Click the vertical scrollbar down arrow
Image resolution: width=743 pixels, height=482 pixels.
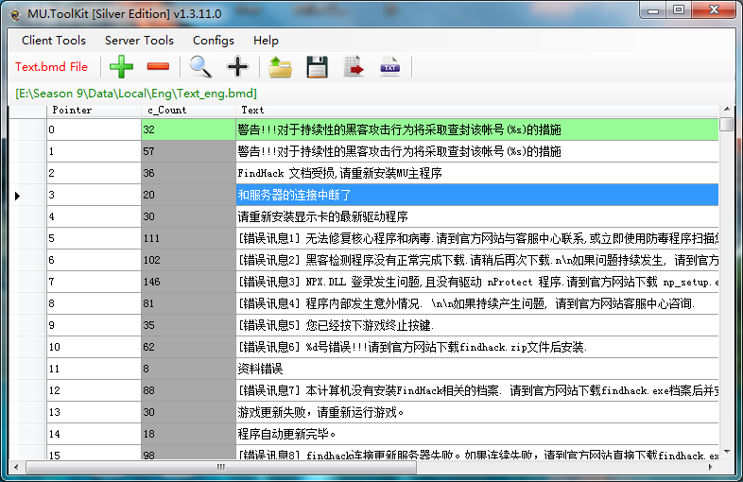coord(727,452)
